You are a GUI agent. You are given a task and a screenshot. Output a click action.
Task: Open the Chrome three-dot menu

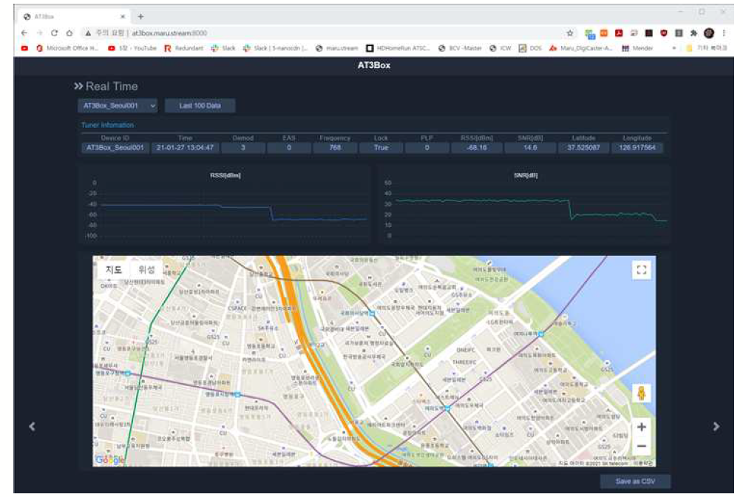coord(724,33)
